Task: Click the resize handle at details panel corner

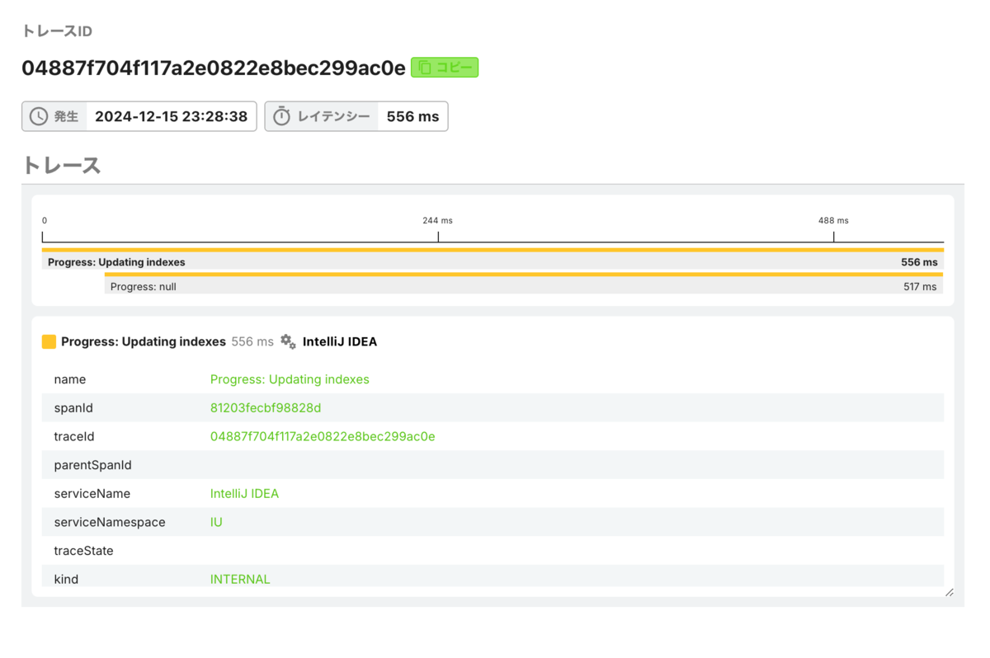Action: [x=950, y=592]
